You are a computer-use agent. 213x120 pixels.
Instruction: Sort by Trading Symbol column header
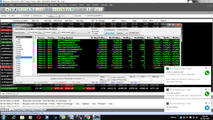(73, 38)
